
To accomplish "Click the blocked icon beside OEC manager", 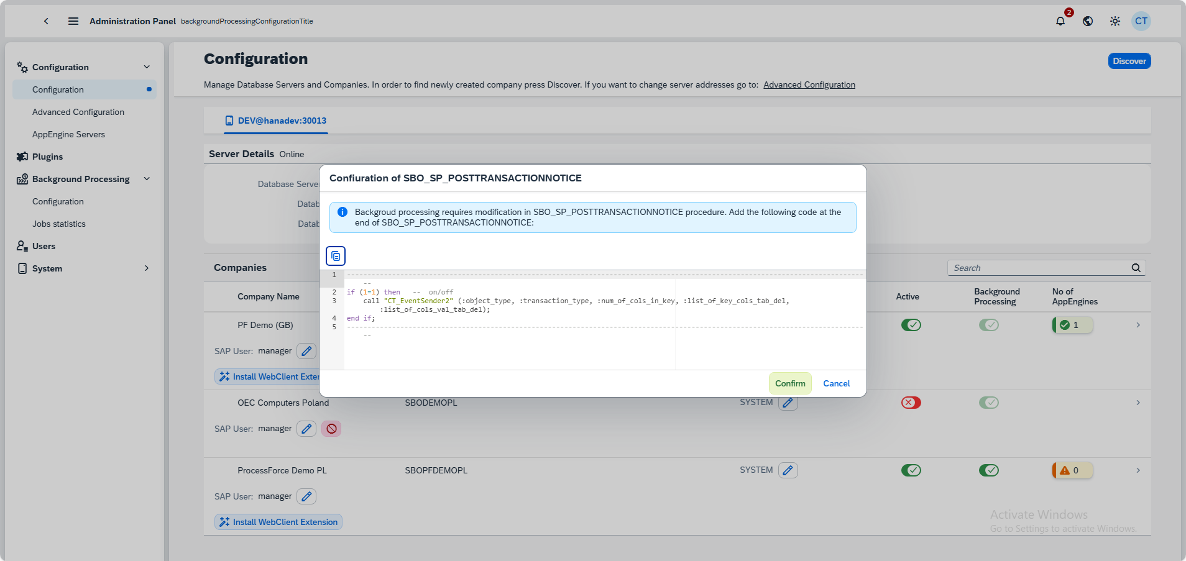I will tap(331, 428).
